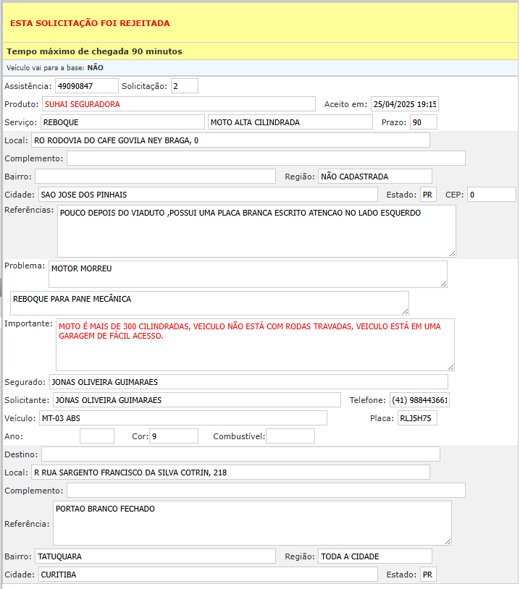
Task: Focus the Segurado name field
Action: 248,382
